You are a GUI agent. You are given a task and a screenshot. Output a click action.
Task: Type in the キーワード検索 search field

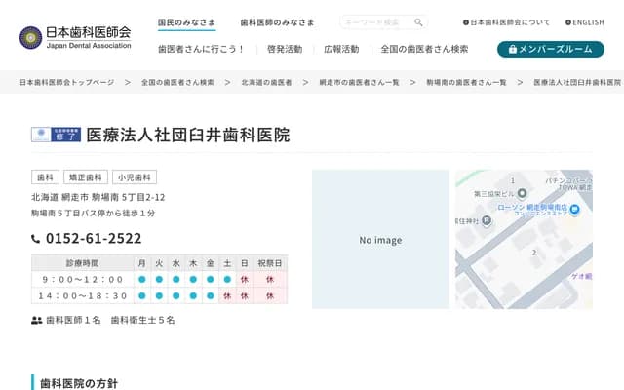pyautogui.click(x=376, y=22)
